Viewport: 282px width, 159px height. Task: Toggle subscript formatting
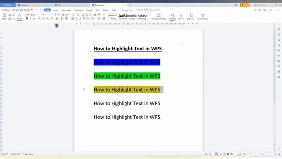pyautogui.click(x=48, y=19)
